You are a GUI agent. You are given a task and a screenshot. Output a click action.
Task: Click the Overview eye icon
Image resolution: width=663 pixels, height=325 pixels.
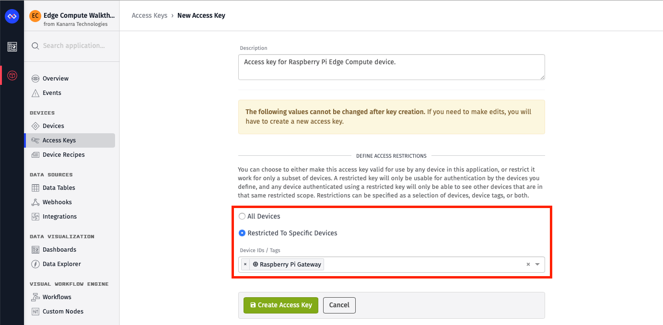(x=35, y=79)
